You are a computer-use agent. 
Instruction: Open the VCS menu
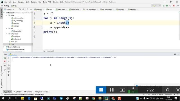[49, 2]
